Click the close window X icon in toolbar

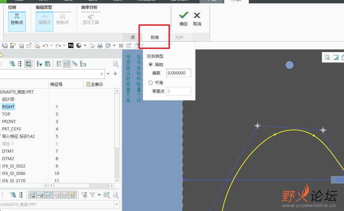121,46
